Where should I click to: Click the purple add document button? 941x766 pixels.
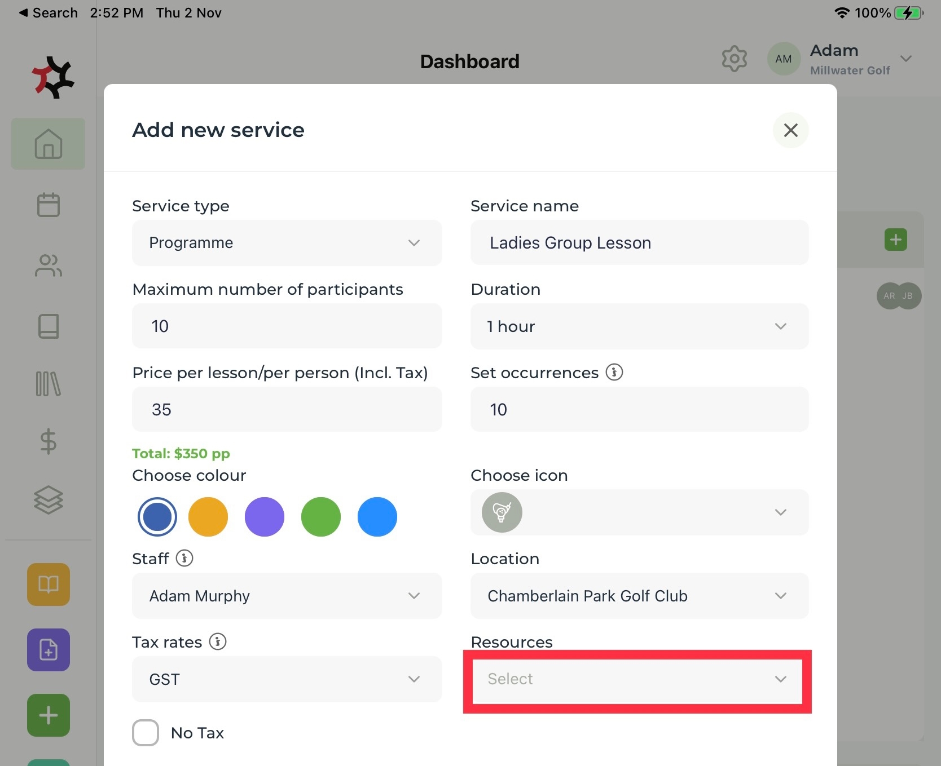pyautogui.click(x=49, y=650)
